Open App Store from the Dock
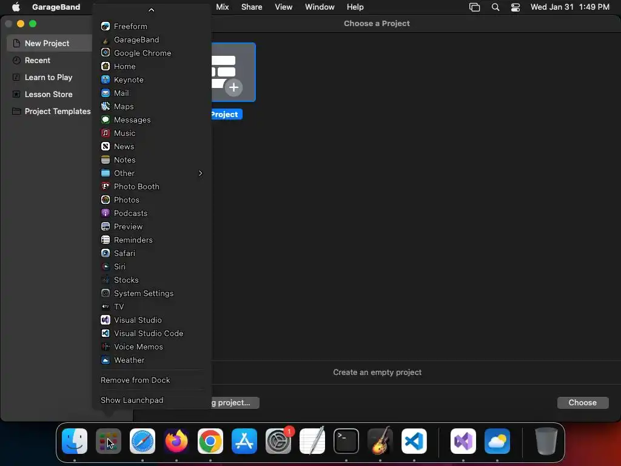 [x=244, y=441]
